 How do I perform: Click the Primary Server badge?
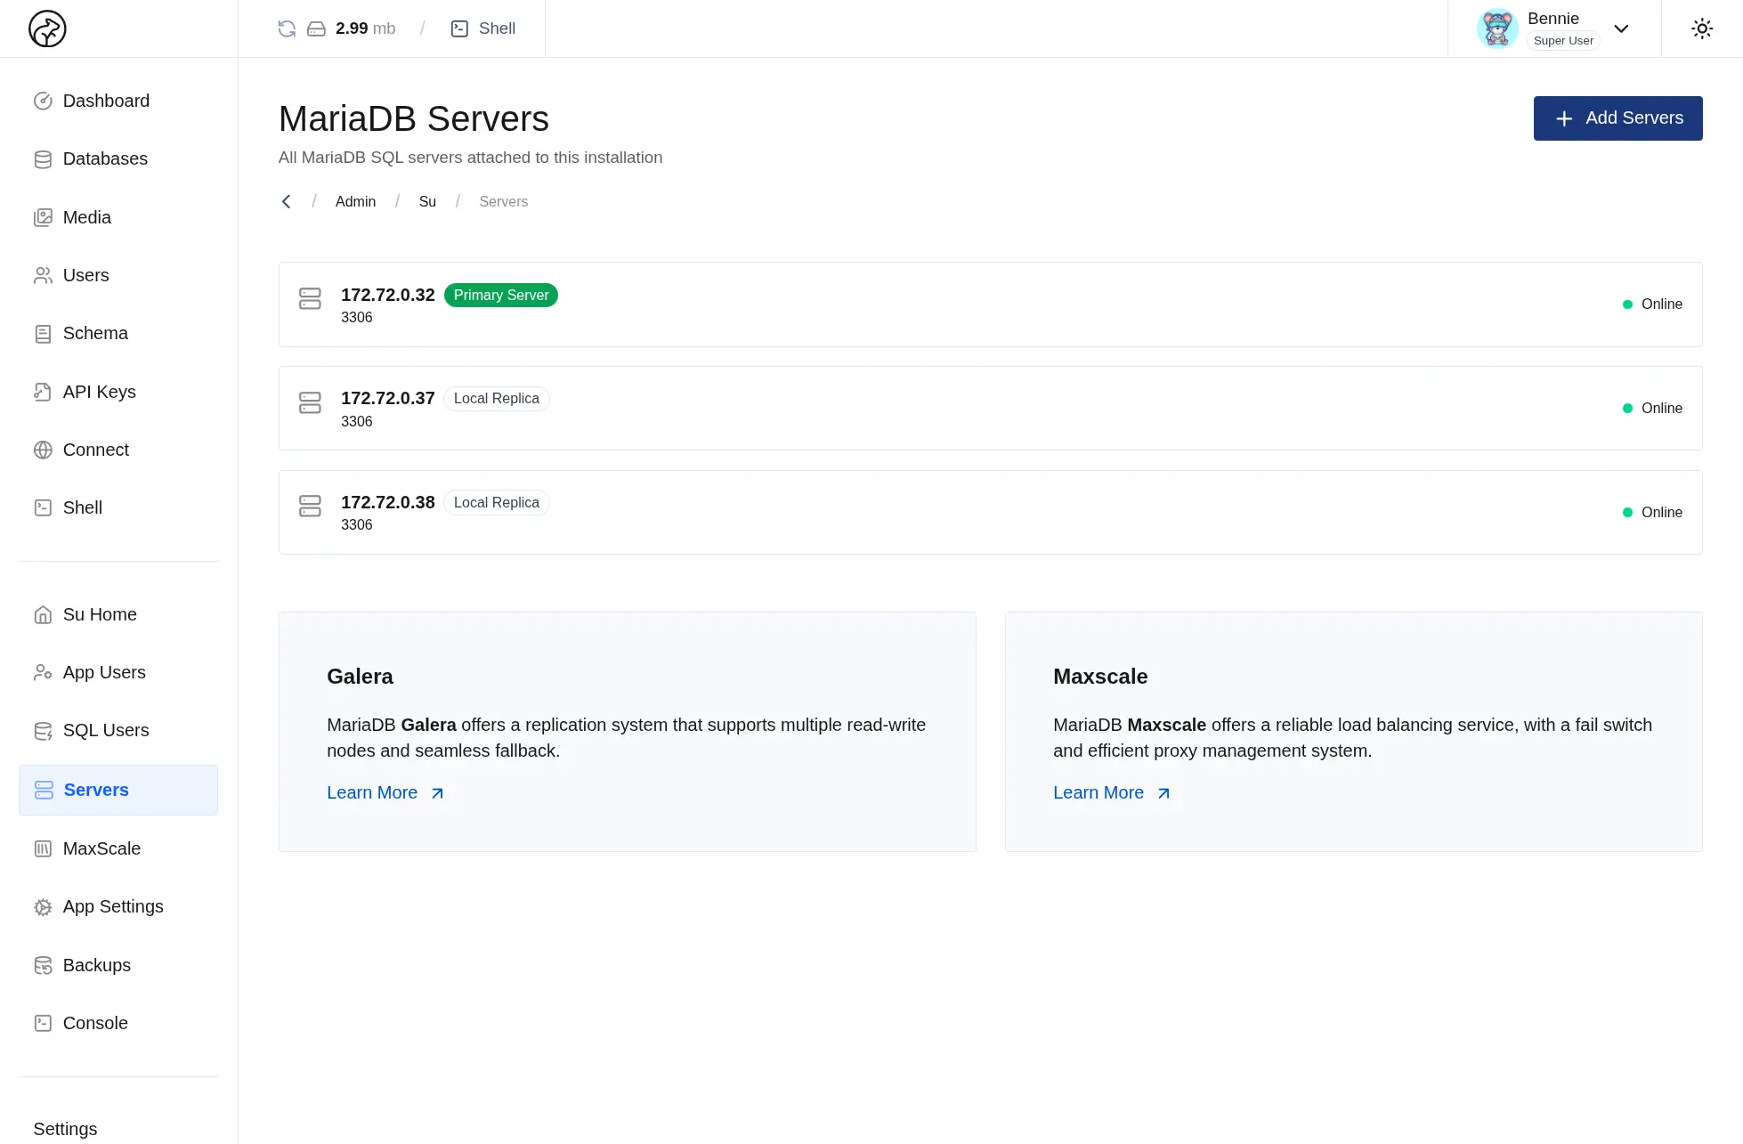click(501, 295)
